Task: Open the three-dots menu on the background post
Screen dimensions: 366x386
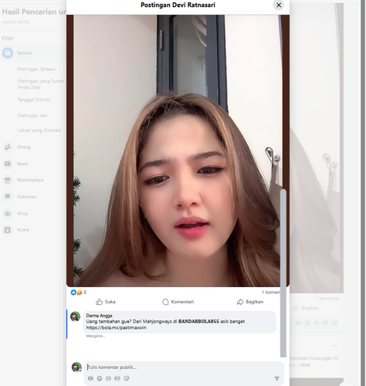Action: 334,346
